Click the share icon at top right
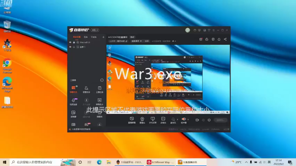Viewport: 296px width, 166px height. point(225,39)
